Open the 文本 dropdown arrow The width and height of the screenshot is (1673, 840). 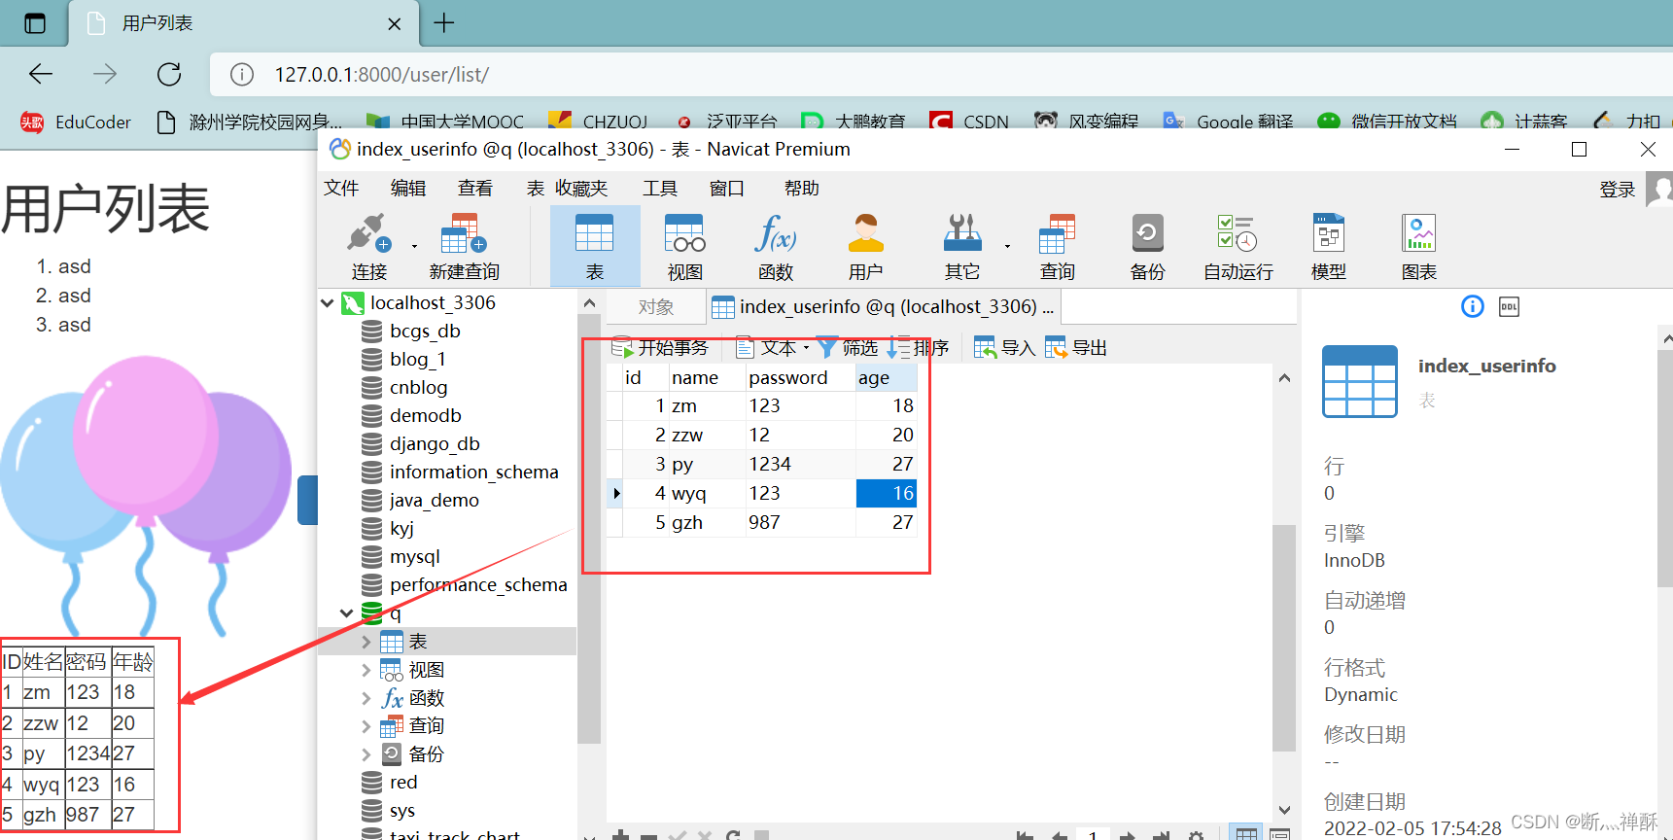click(x=806, y=348)
